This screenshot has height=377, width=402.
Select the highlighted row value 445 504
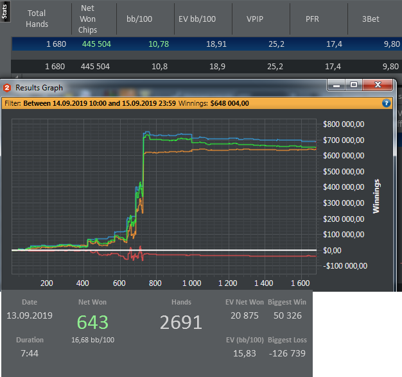[96, 44]
